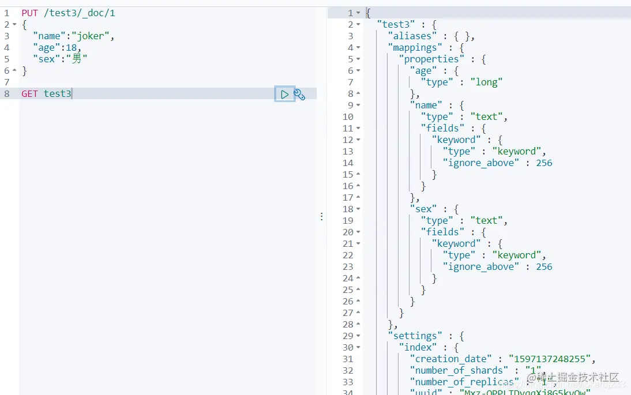Viewport: 631px width, 395px height.
Task: Collapse the "settings" block
Action: click(358, 336)
